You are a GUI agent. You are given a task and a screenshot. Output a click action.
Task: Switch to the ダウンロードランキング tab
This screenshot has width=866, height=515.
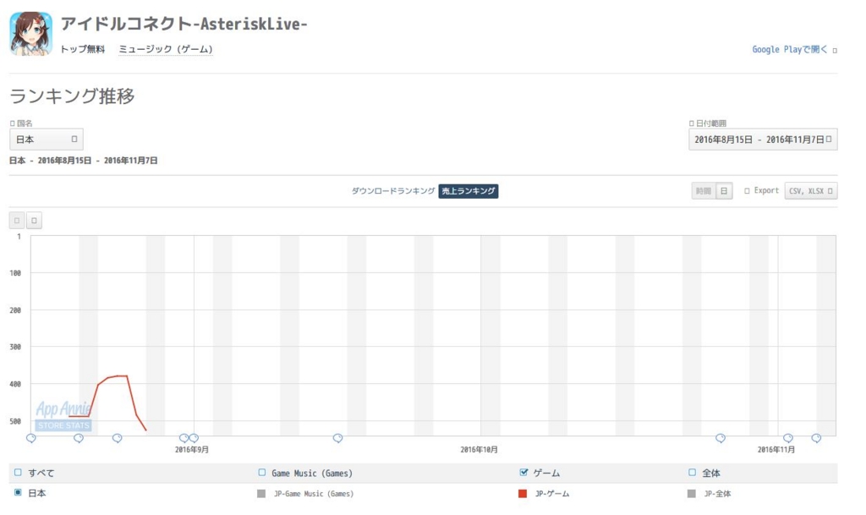pos(393,191)
